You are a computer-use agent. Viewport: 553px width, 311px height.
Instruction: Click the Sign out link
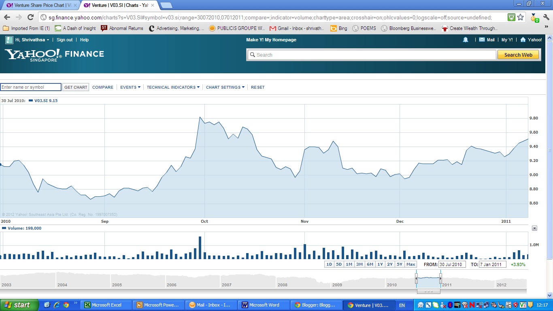click(x=65, y=40)
